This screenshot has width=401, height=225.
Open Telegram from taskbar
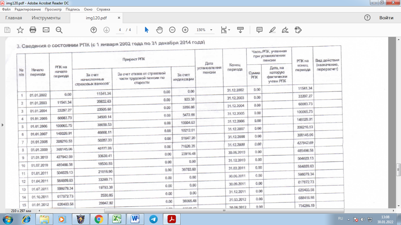153,219
